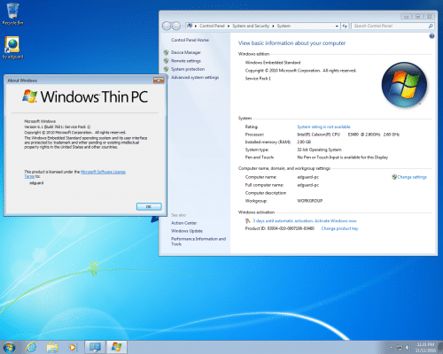Click the search magnifier in Control Panel
Image resolution: width=443 pixels, height=354 pixels.
pyautogui.click(x=431, y=26)
